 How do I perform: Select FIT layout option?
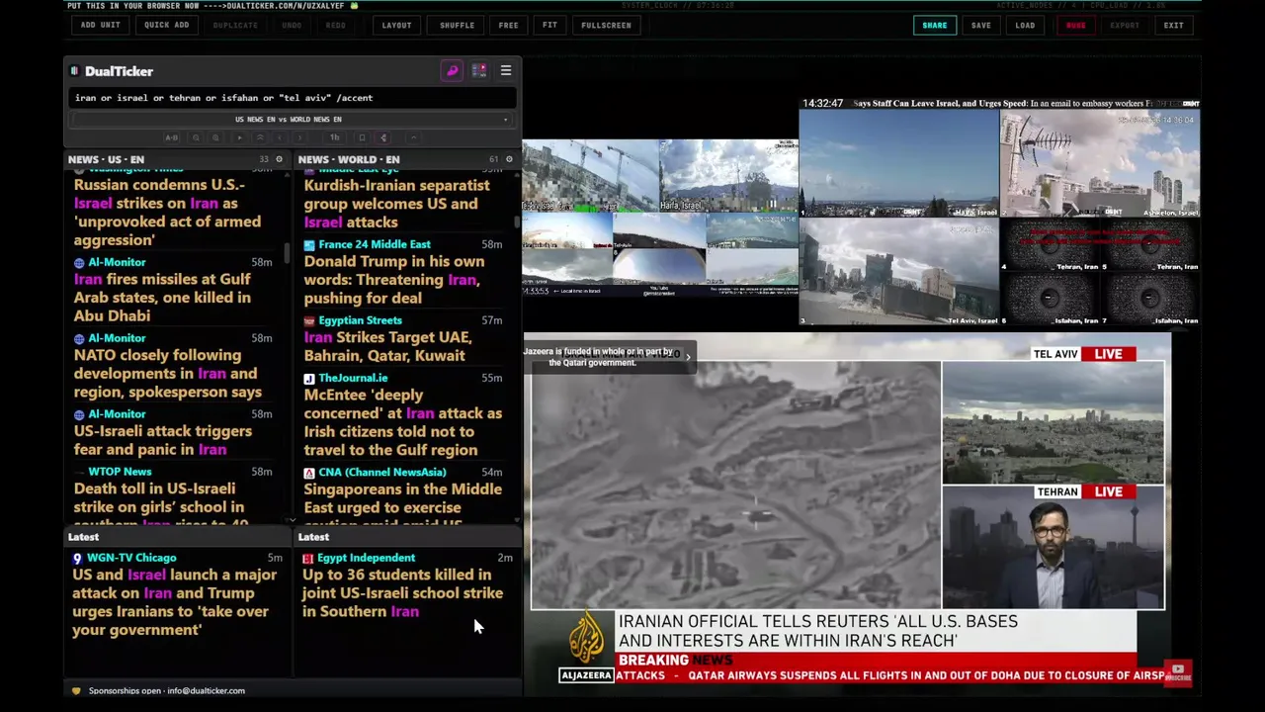[x=549, y=26]
